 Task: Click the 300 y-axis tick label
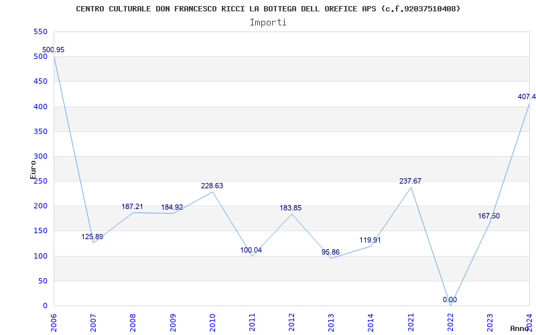(40, 157)
